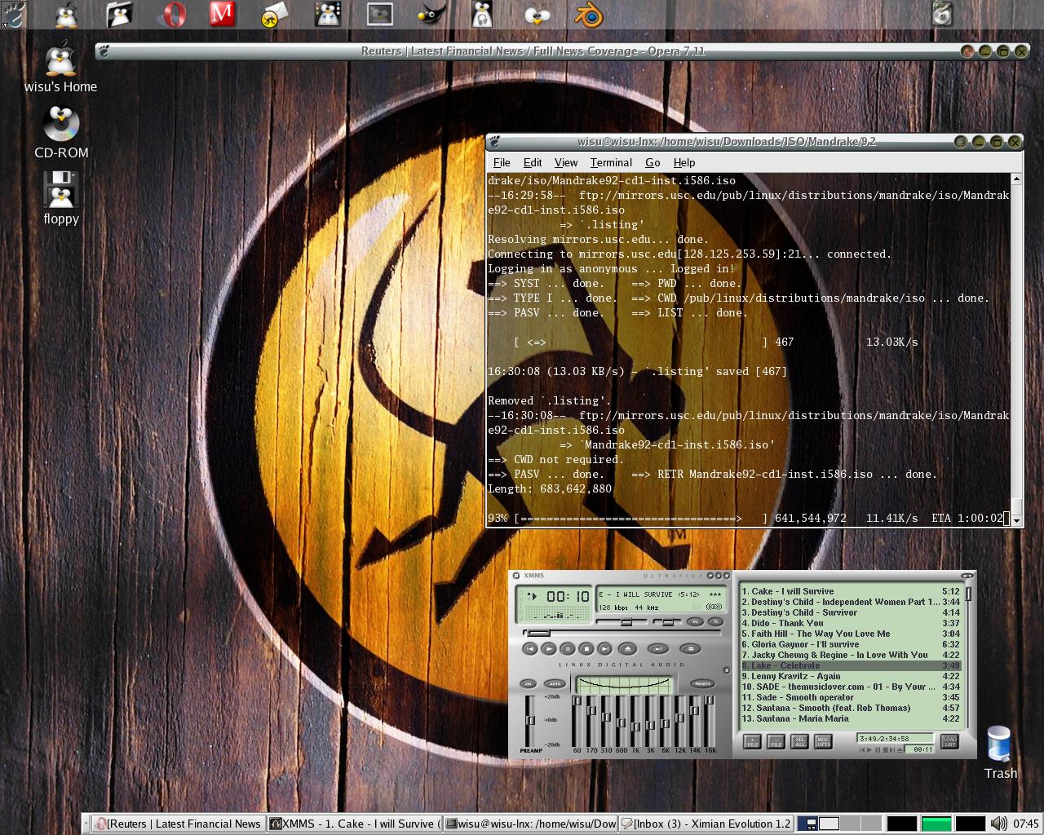Click the foot icon at panel right
Screen dimensions: 1044x835
[x=942, y=14]
